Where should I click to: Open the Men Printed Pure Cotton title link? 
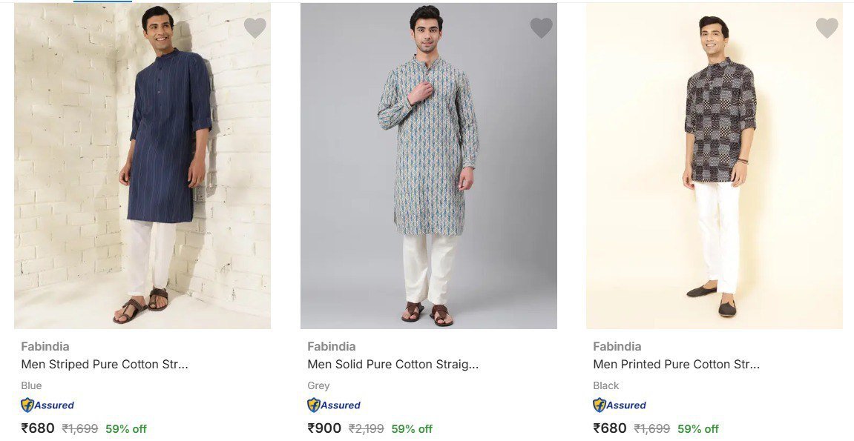pyautogui.click(x=676, y=364)
